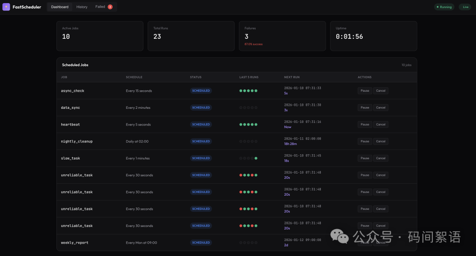Switch to the History tab
476x256 pixels.
coord(82,7)
